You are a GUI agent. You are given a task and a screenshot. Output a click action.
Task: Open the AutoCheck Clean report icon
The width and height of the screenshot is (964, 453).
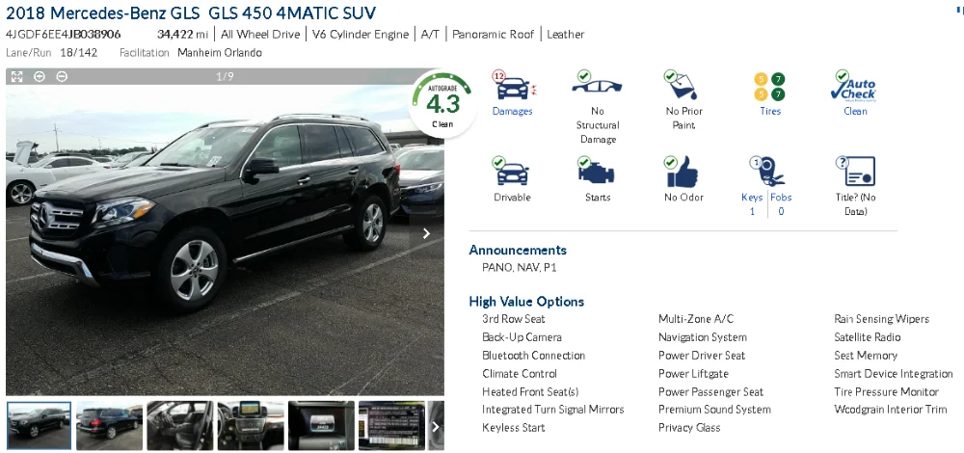[x=853, y=86]
